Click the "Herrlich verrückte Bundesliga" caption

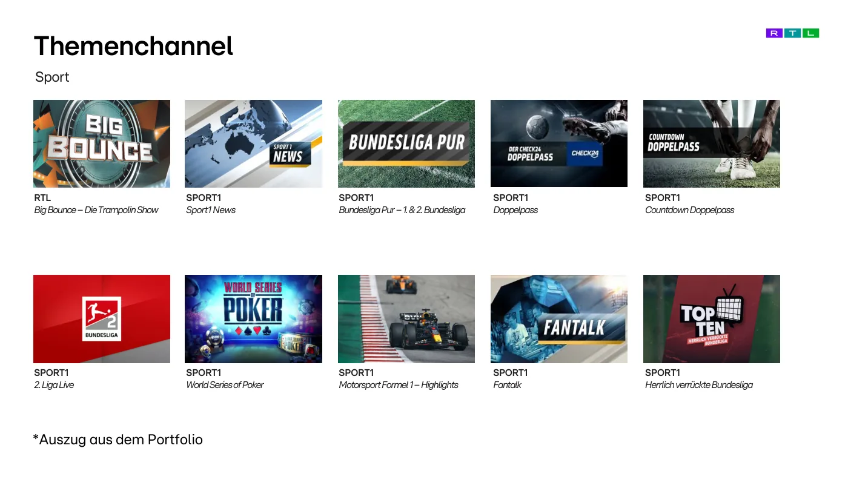pyautogui.click(x=699, y=385)
